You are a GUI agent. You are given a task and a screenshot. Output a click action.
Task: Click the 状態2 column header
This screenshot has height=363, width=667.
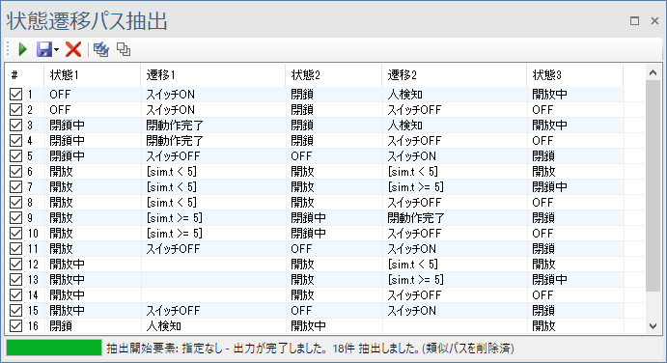click(x=334, y=75)
